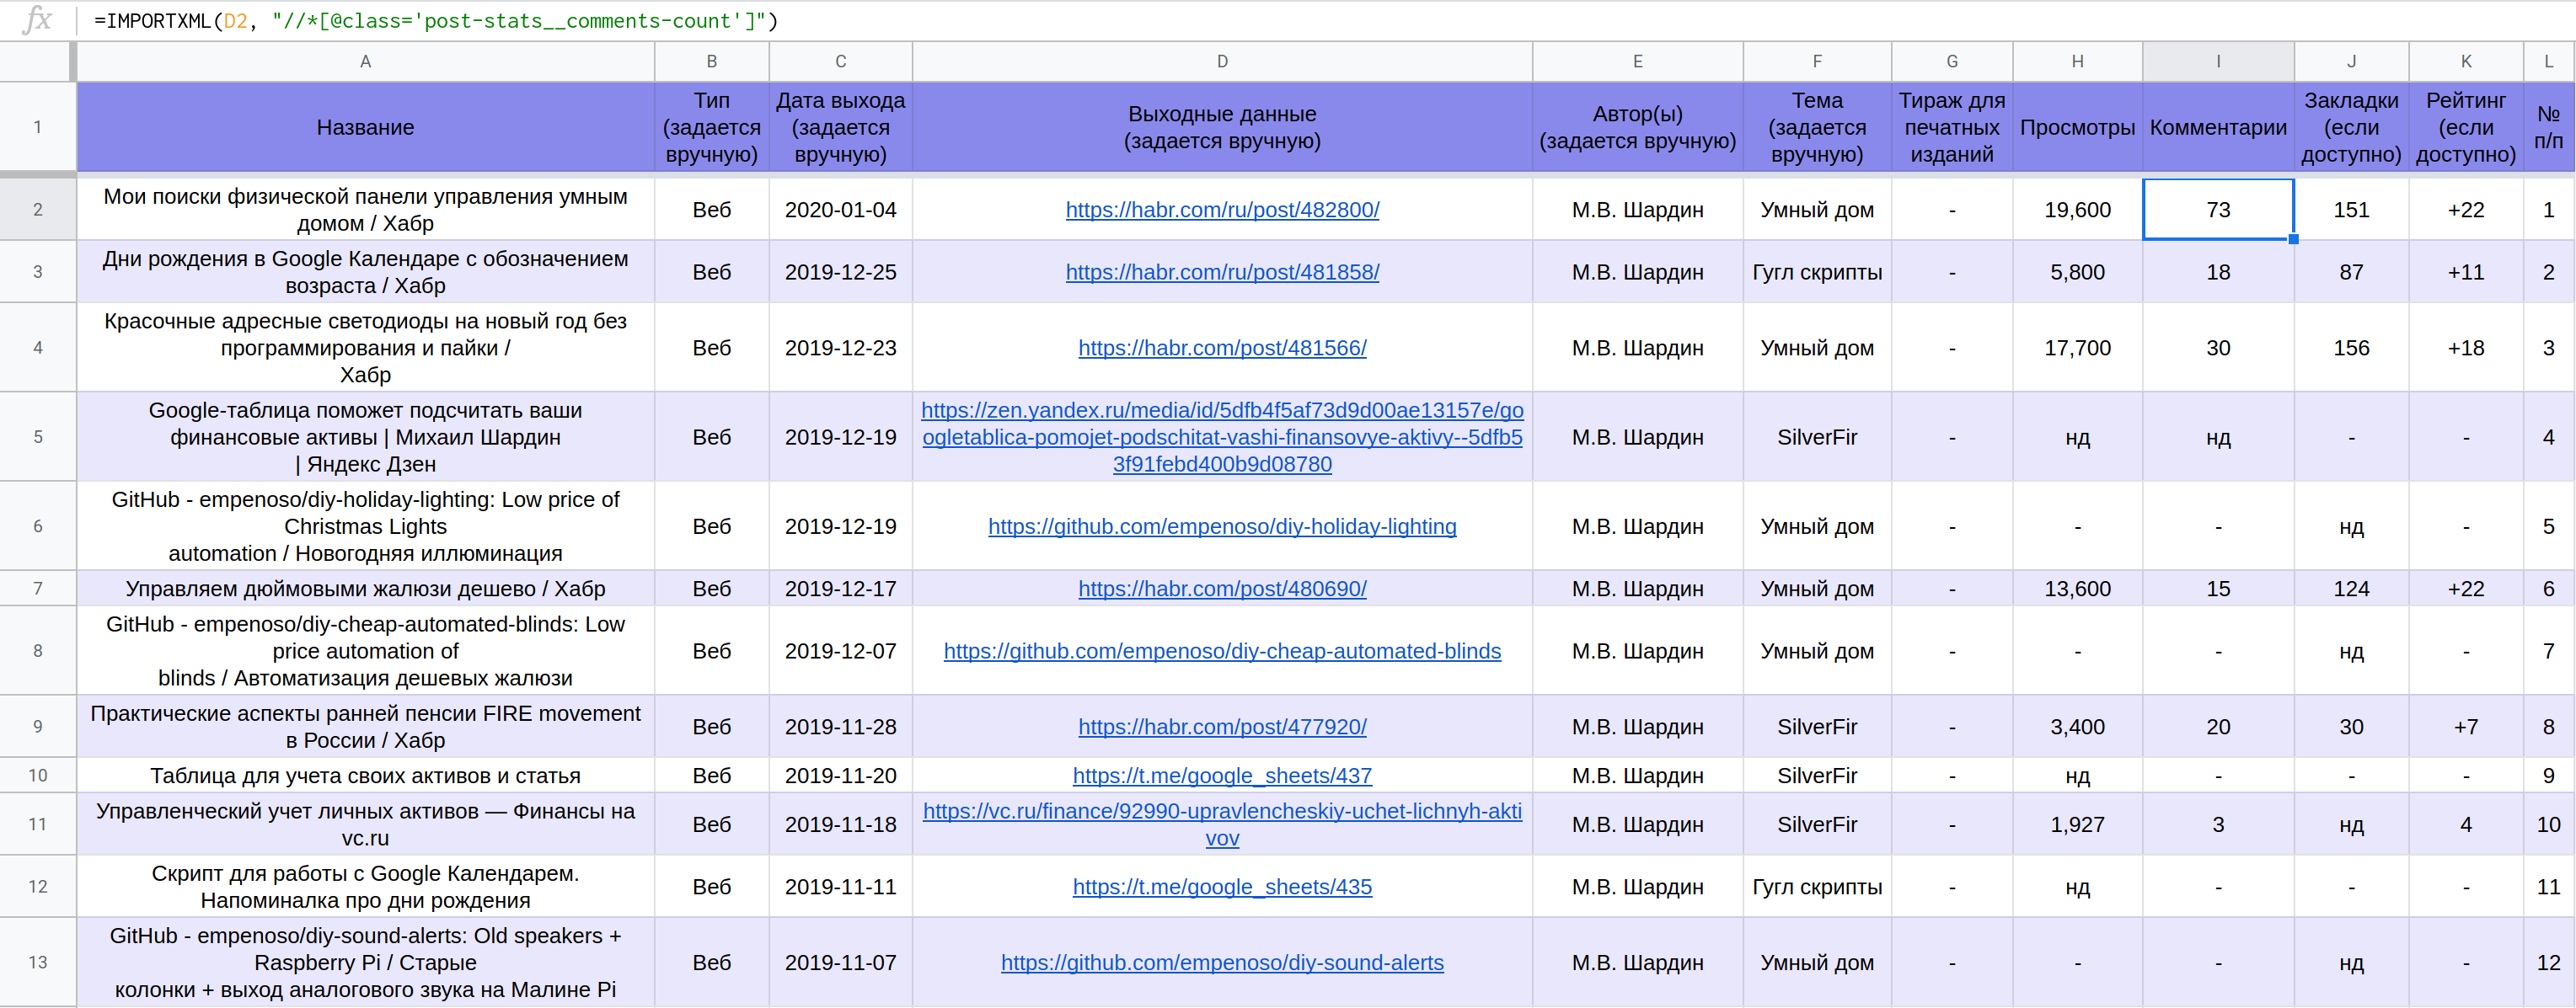Select column I header
This screenshot has height=1008, width=2576.
pyautogui.click(x=2217, y=62)
